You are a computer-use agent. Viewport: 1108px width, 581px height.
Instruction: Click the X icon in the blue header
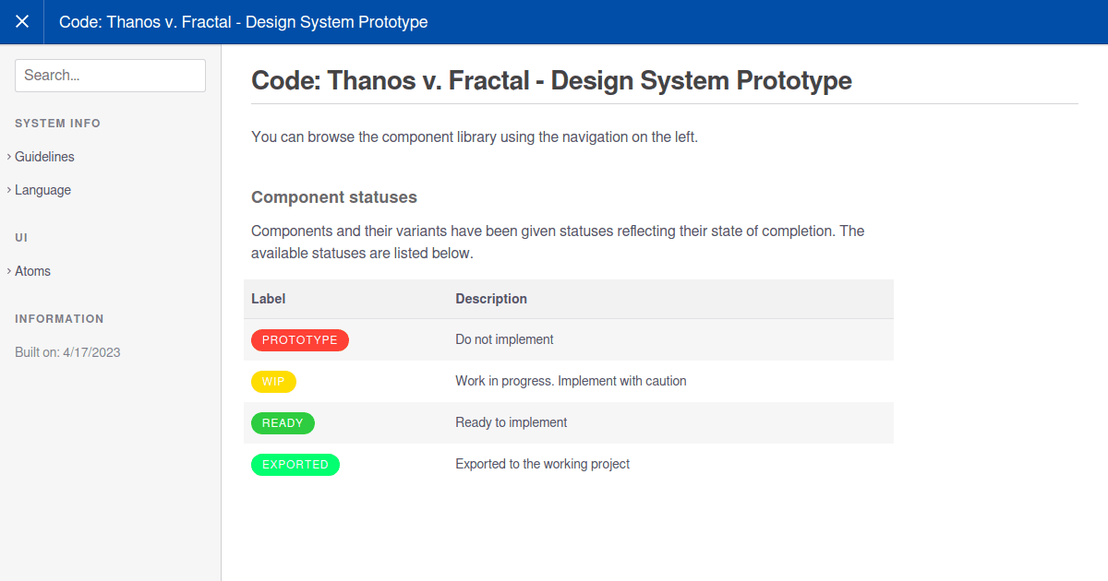22,21
